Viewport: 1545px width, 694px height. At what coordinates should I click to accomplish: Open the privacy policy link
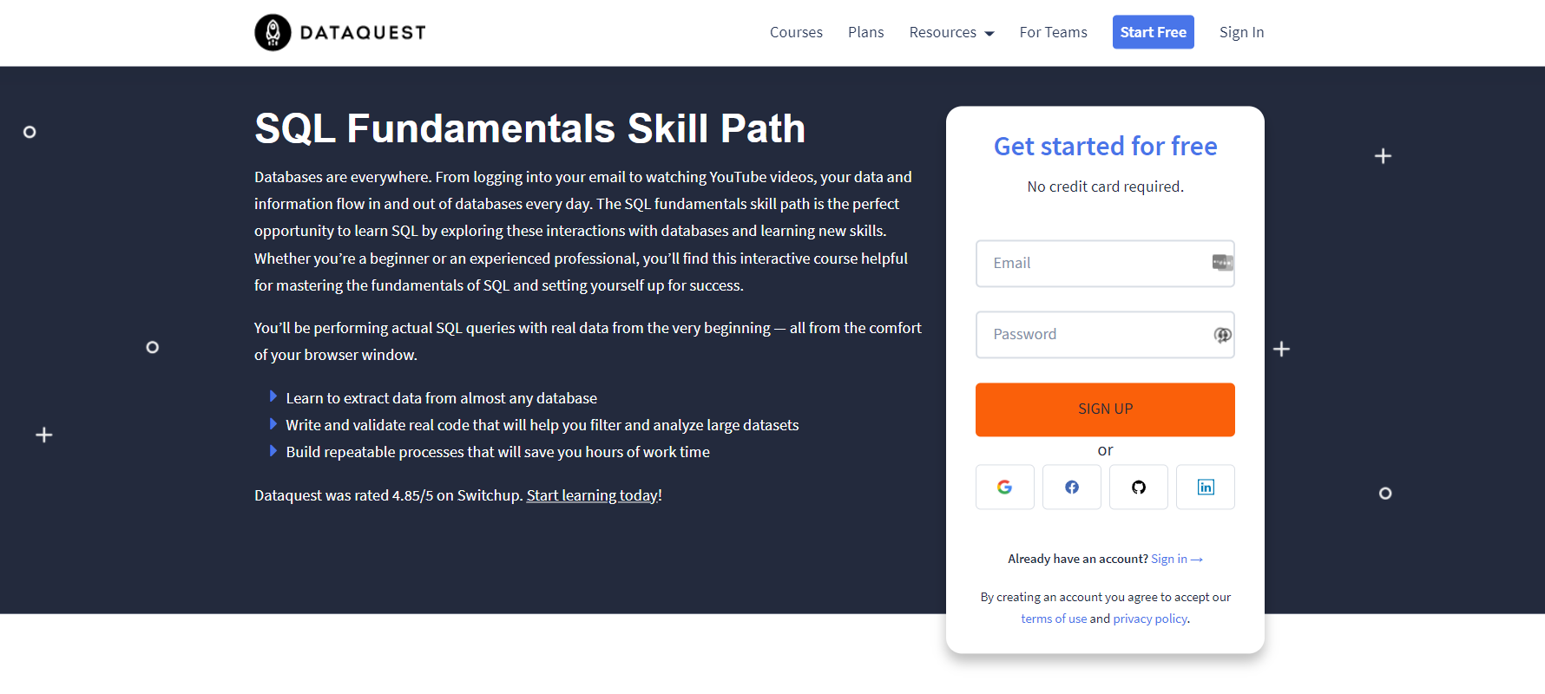pyautogui.click(x=1150, y=619)
